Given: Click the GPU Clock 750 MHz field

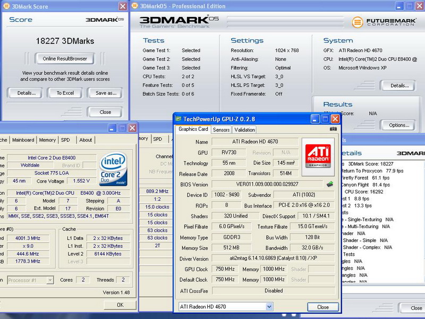Looking at the screenshot, I should 225,269.
